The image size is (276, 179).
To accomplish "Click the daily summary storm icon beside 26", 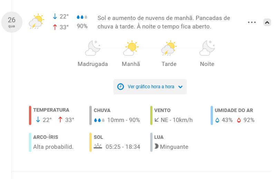I will coord(37,21).
